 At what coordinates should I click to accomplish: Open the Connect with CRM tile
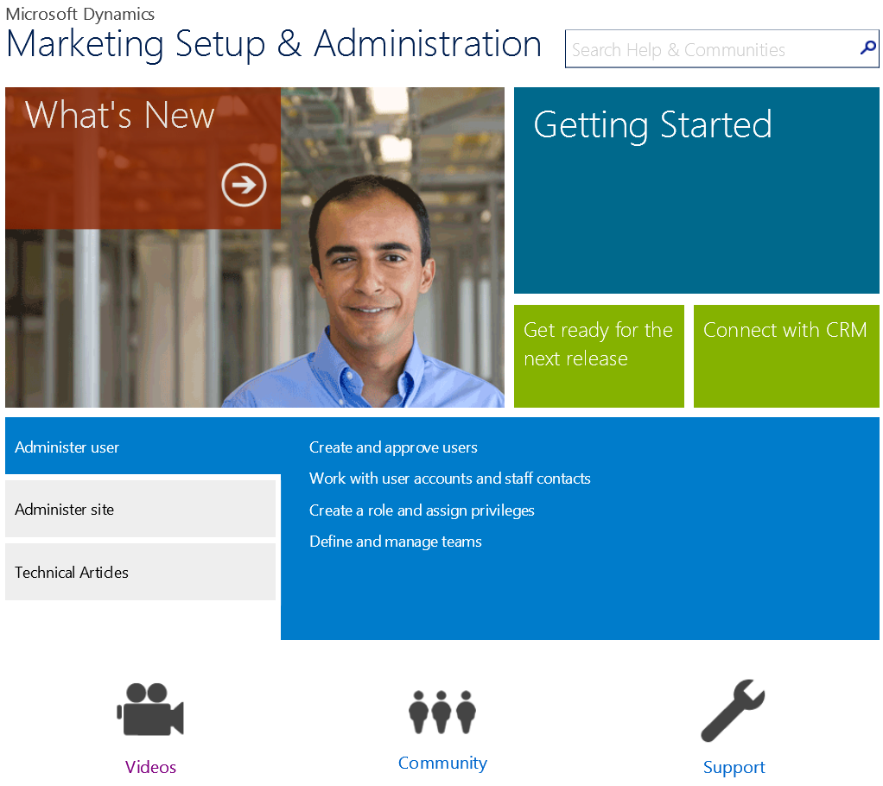786,355
